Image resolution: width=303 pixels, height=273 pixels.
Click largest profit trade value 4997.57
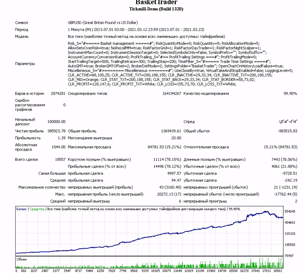point(174,174)
